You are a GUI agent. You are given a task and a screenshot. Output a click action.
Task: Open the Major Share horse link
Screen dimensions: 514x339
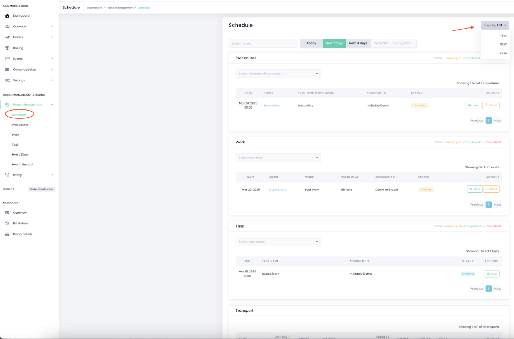point(277,190)
